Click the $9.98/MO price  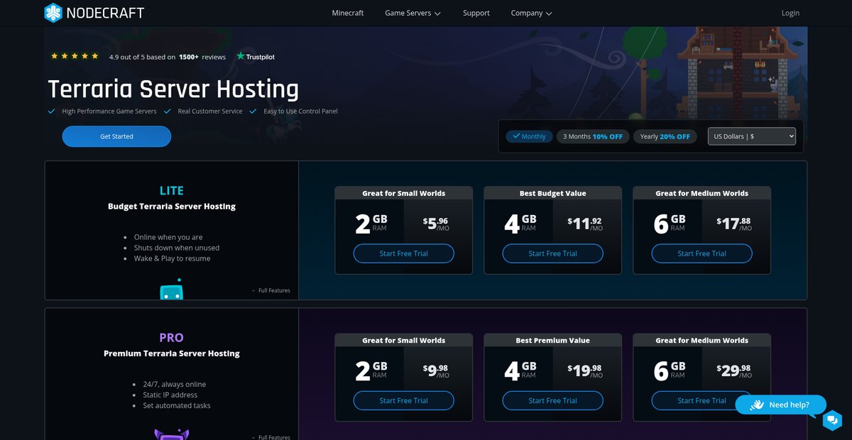click(436, 370)
